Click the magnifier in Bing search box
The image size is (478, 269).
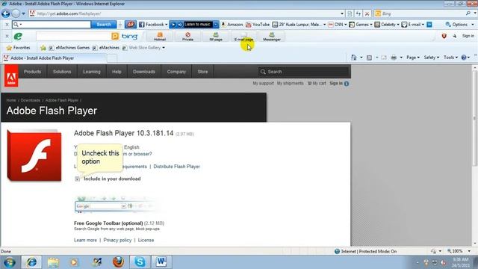pyautogui.click(x=468, y=13)
